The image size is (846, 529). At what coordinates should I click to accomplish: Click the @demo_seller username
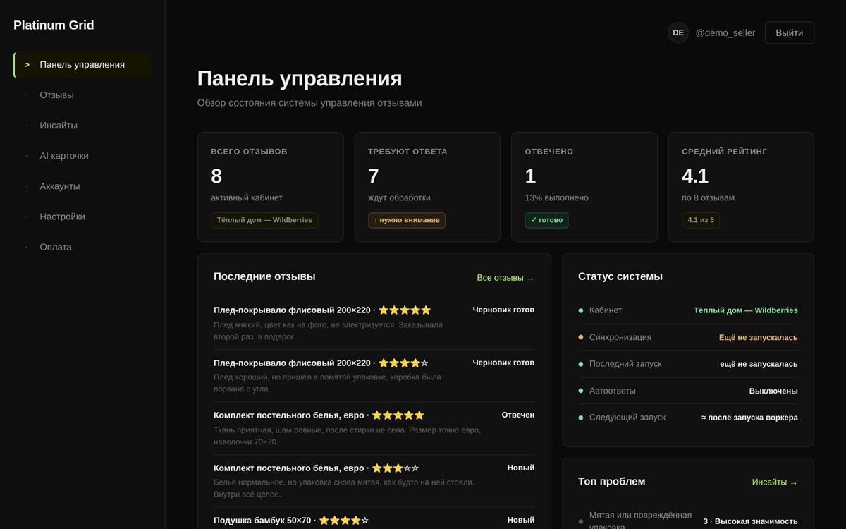725,32
